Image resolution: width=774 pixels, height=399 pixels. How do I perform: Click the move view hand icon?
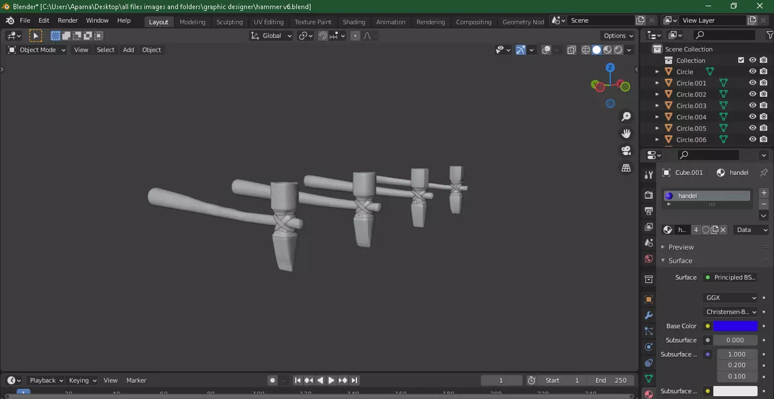[x=626, y=134]
